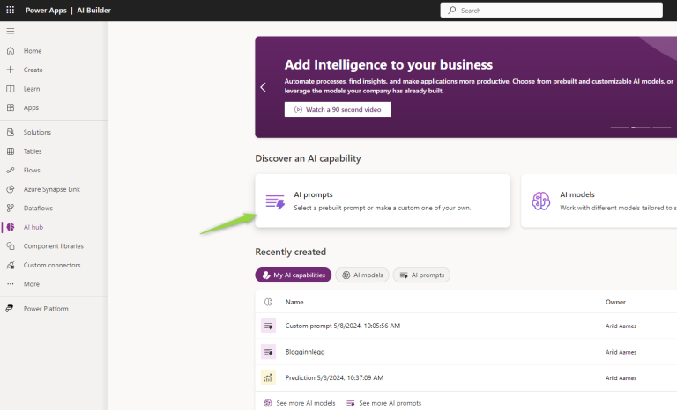Screen dimensions: 677x410
Task: Click in the Search field
Action: click(551, 11)
